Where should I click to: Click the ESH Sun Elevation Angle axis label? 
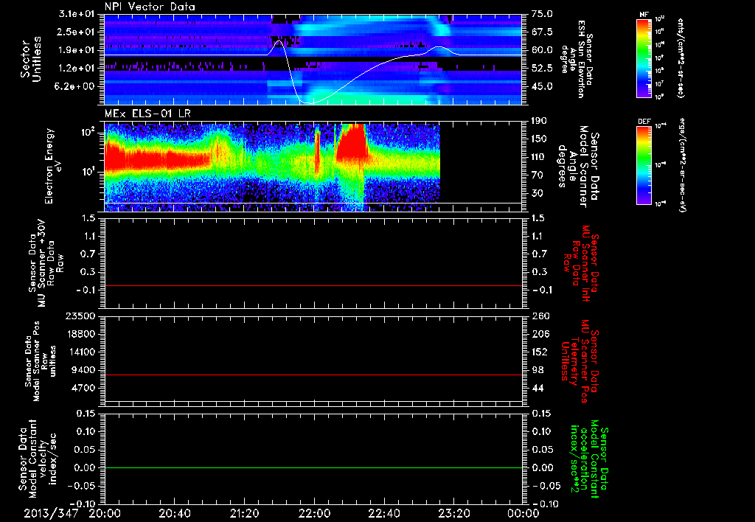[577, 59]
